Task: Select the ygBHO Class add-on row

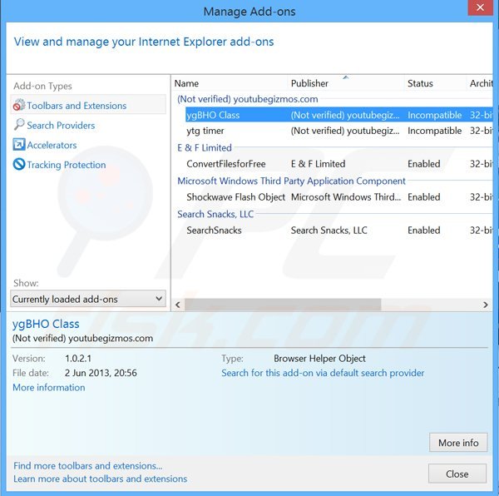Action: [338, 115]
